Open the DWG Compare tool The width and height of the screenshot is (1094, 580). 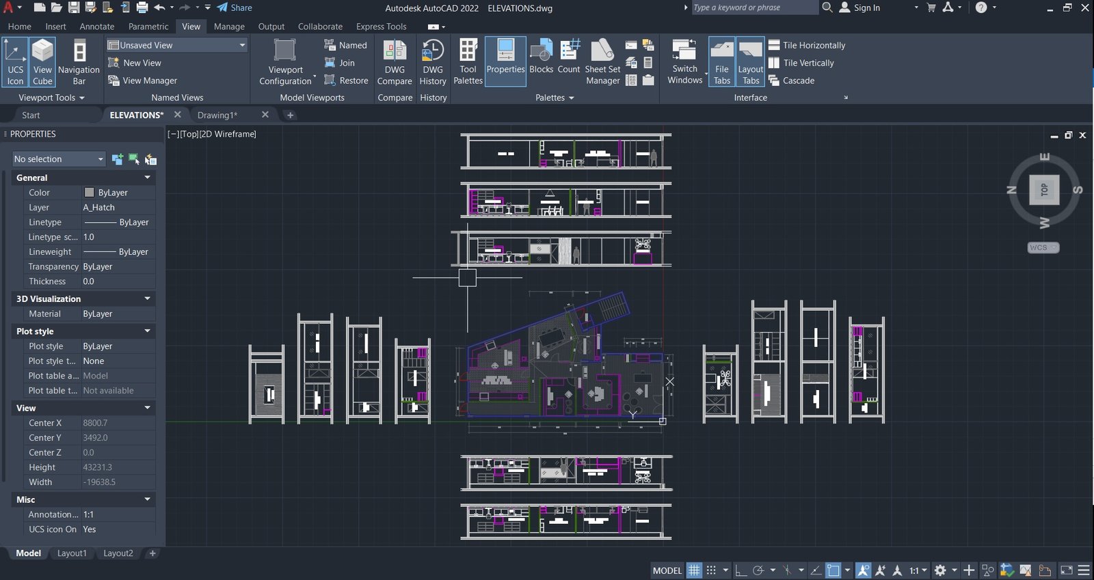pos(395,62)
